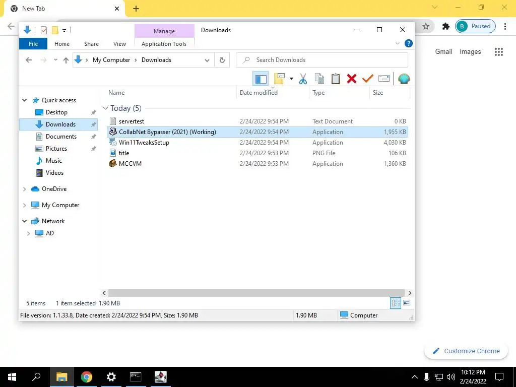
Task: Open the Chrome profile Paused button
Action: coord(475,26)
